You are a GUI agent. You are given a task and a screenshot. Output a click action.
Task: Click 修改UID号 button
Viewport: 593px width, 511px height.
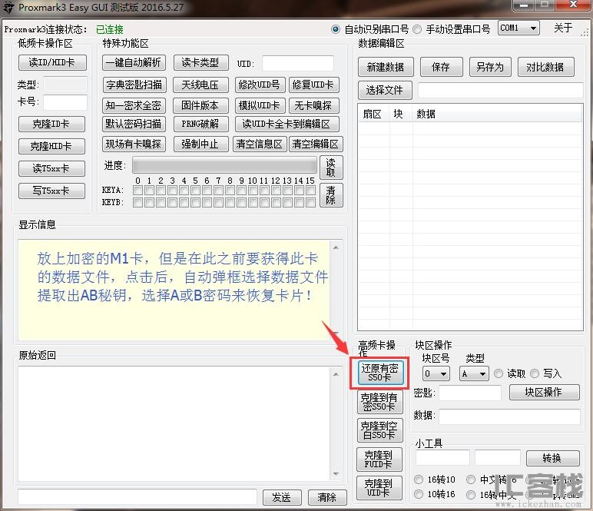(x=260, y=85)
